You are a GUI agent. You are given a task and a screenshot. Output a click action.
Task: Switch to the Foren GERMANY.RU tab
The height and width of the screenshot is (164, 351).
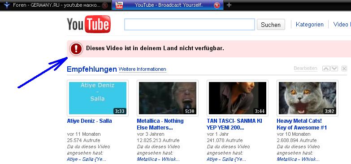coord(56,5)
